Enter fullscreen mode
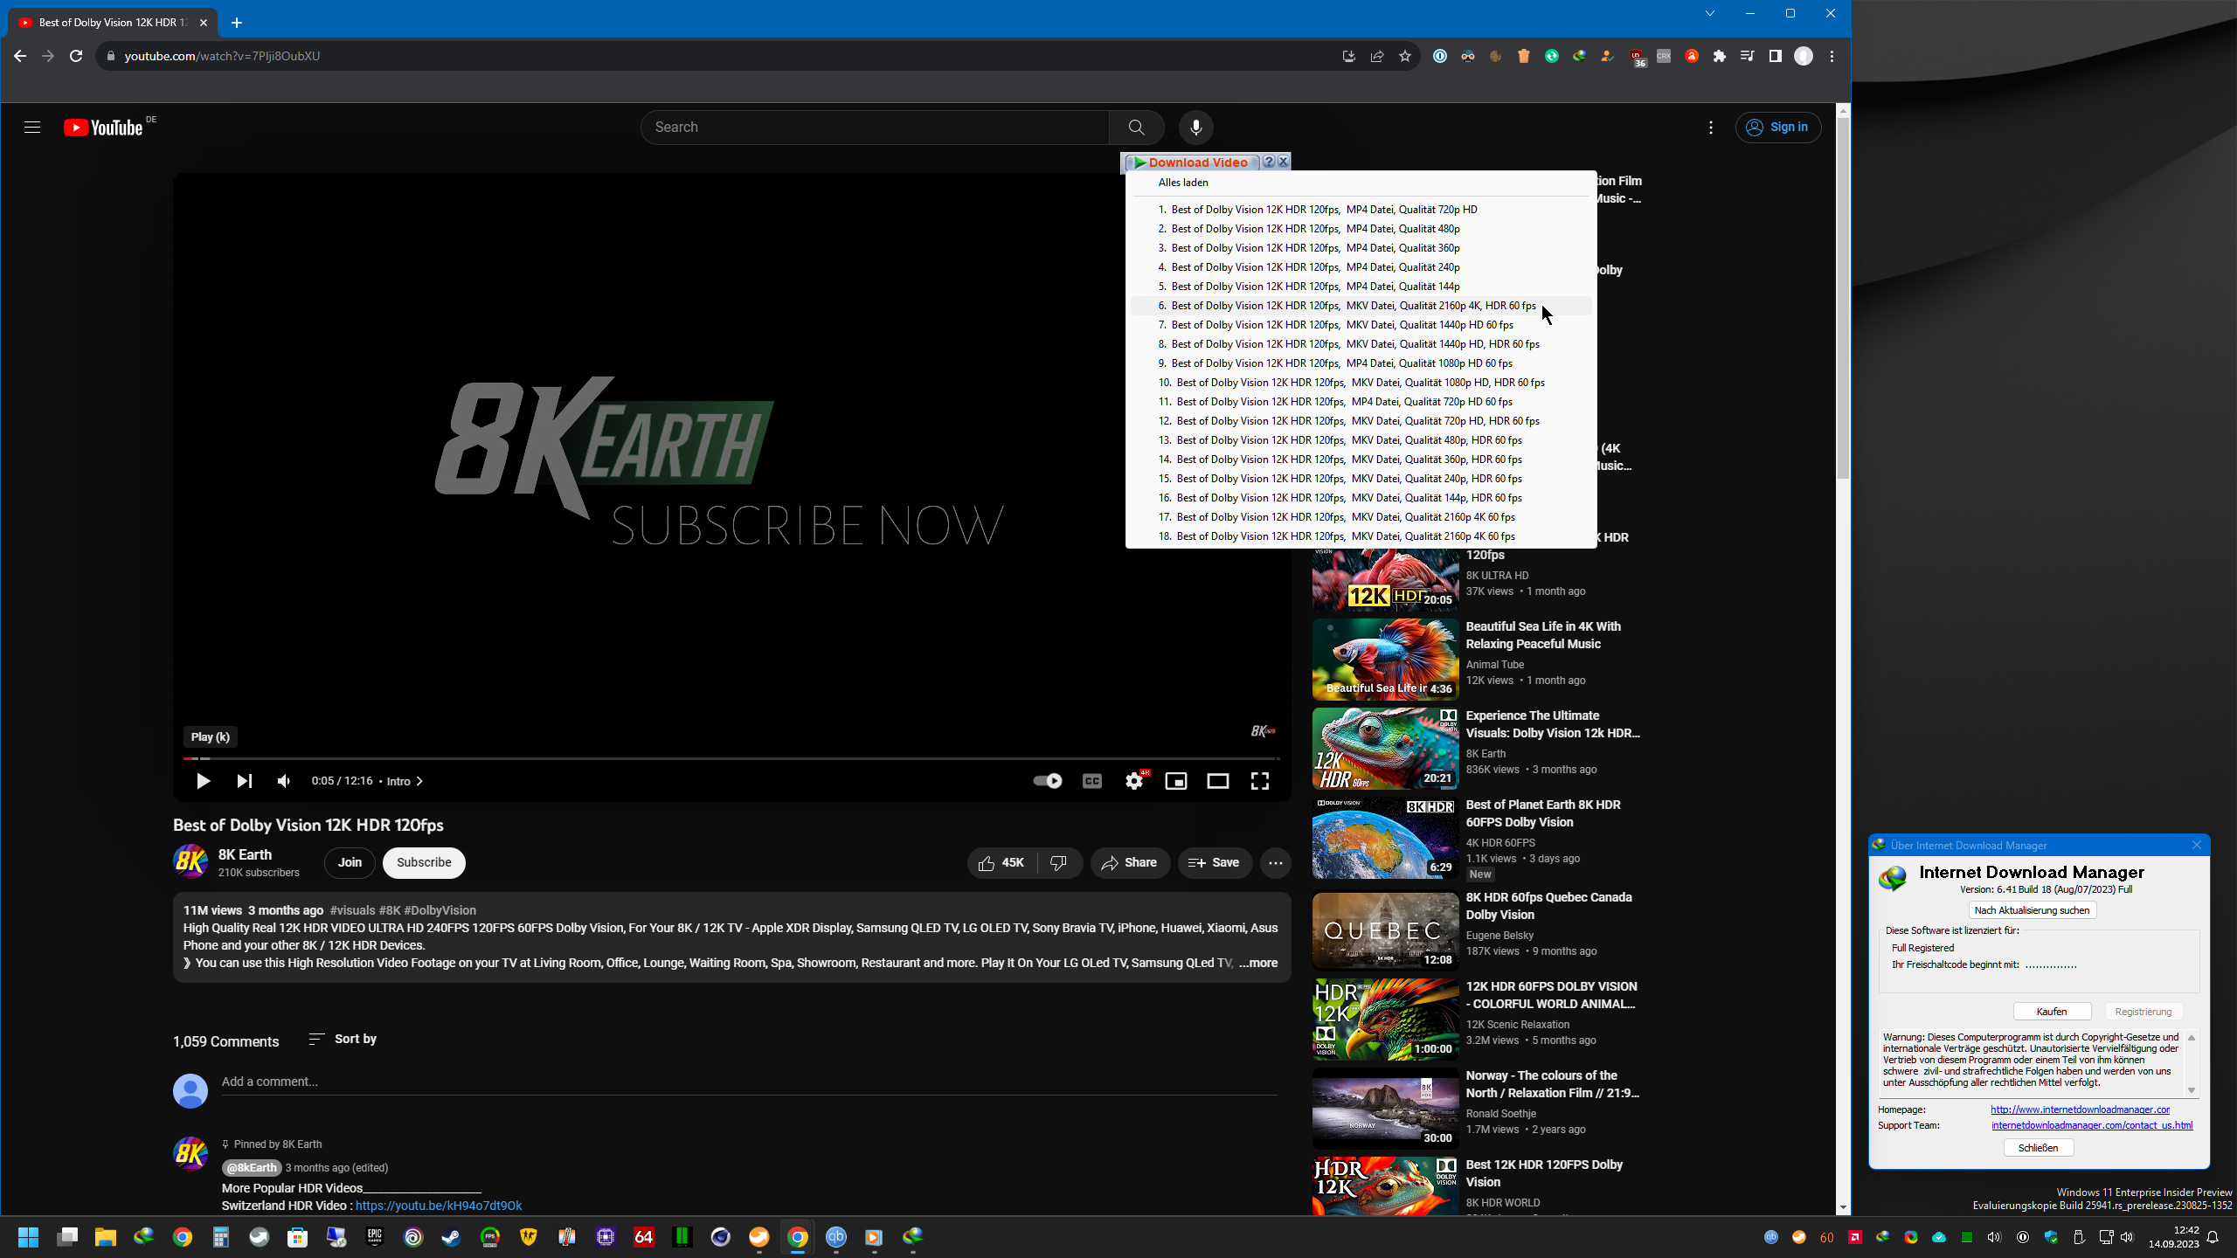The width and height of the screenshot is (2237, 1258). tap(1260, 781)
